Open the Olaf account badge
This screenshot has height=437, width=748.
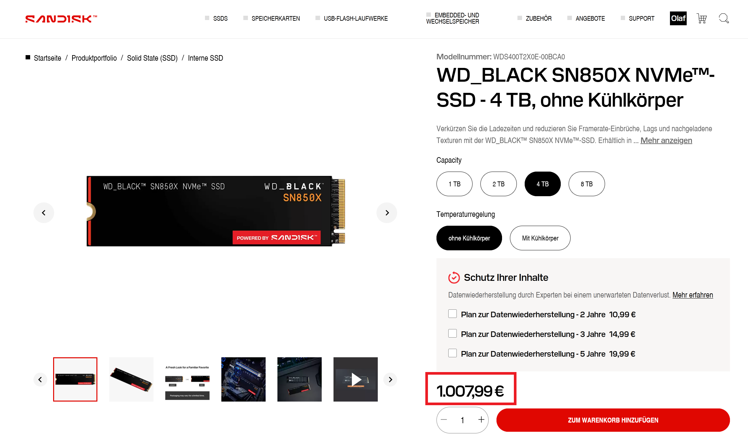pos(678,18)
